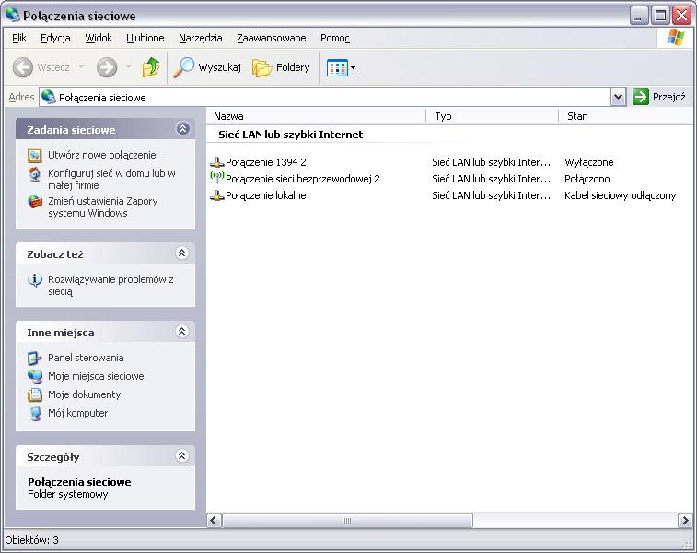This screenshot has height=553, width=697.
Task: Open the Zaawansowane menu
Action: [271, 39]
